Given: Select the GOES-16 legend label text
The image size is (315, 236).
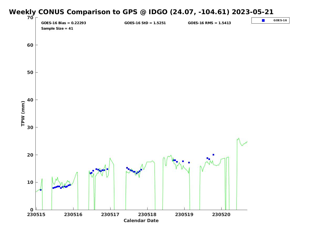Looking at the screenshot, I should click(x=280, y=20).
